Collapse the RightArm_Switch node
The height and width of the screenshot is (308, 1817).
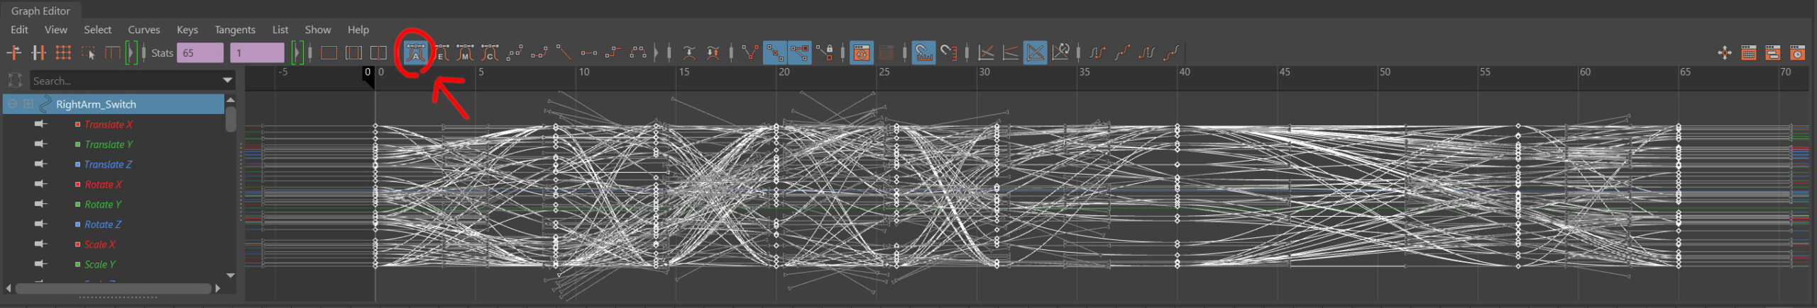click(13, 104)
